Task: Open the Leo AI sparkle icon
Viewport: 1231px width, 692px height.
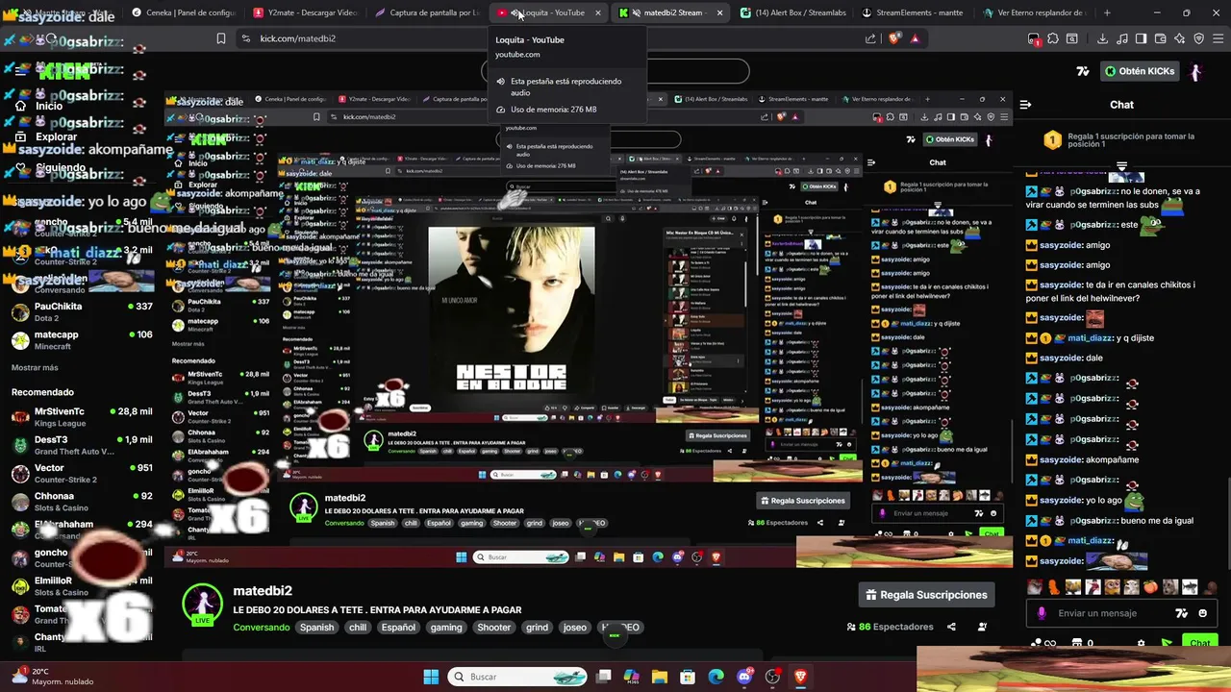Action: 1179,38
